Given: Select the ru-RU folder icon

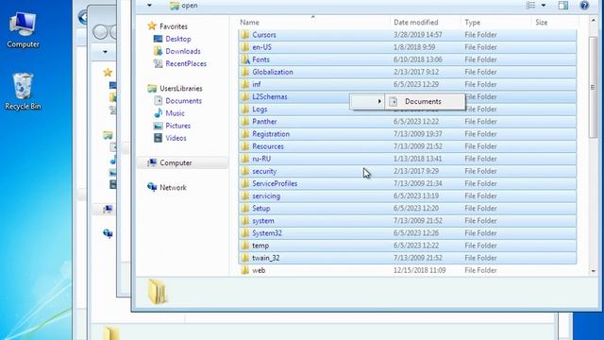Looking at the screenshot, I should [x=245, y=159].
